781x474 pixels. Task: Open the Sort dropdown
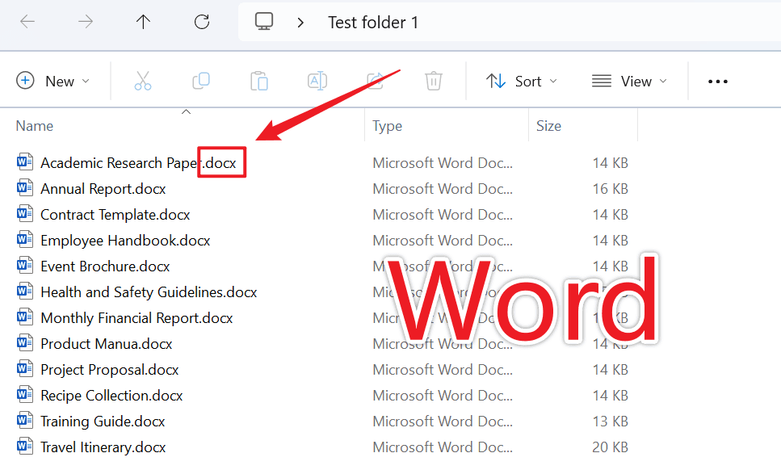[x=521, y=81]
